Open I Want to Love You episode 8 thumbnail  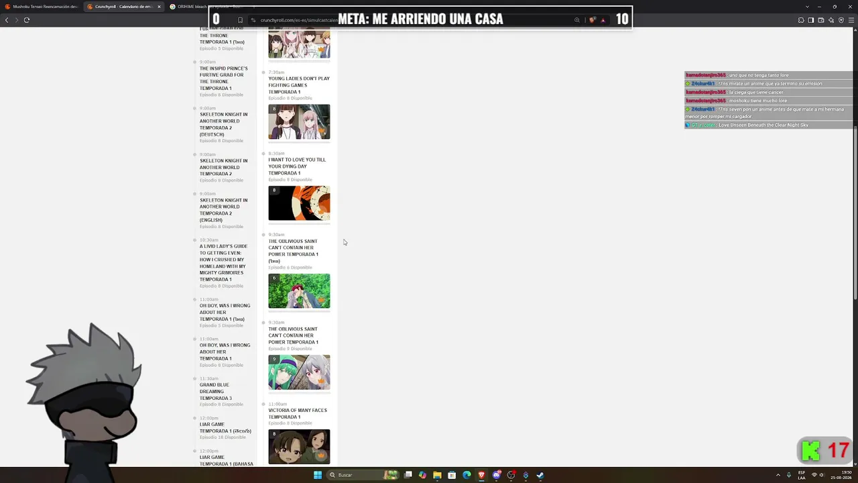point(299,203)
